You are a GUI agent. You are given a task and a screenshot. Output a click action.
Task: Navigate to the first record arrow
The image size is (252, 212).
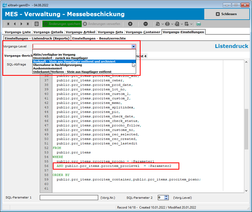click(x=8, y=24)
